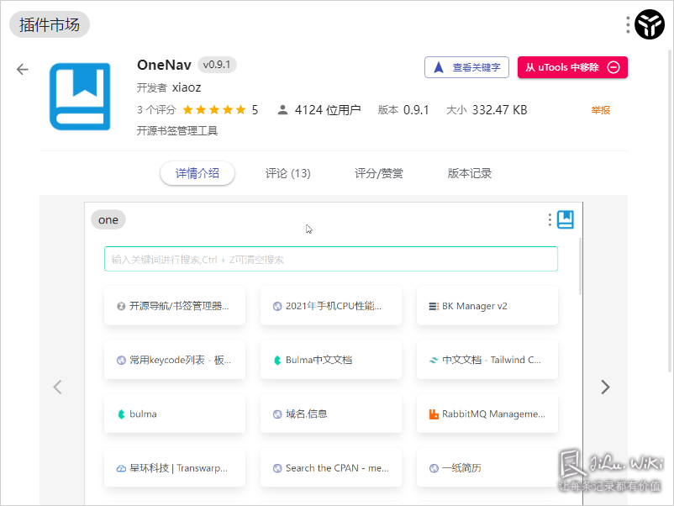Screen dimensions: 674x506
Task: Show next screenshot with right chevron
Action: click(605, 387)
